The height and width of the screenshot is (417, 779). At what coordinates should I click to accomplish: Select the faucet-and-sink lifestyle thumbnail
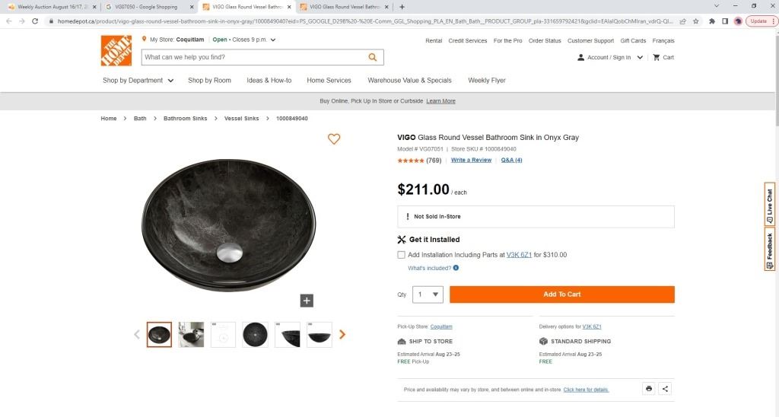point(191,334)
